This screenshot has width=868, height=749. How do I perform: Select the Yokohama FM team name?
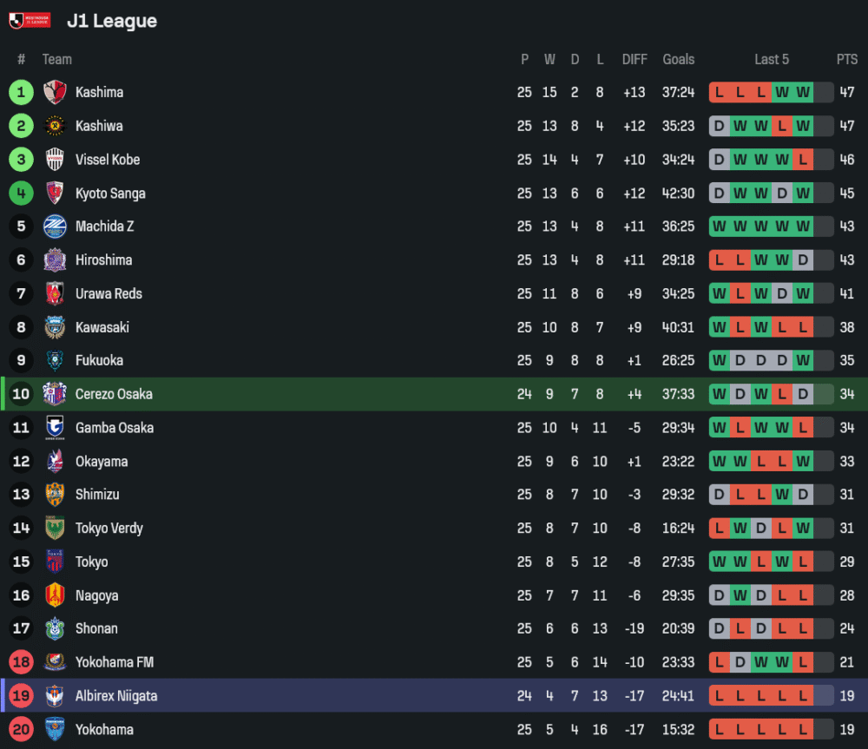pos(115,662)
